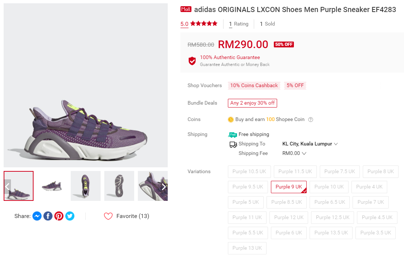Click the Favorite heart icon
Screen dimensions: 404x257
coord(108,216)
